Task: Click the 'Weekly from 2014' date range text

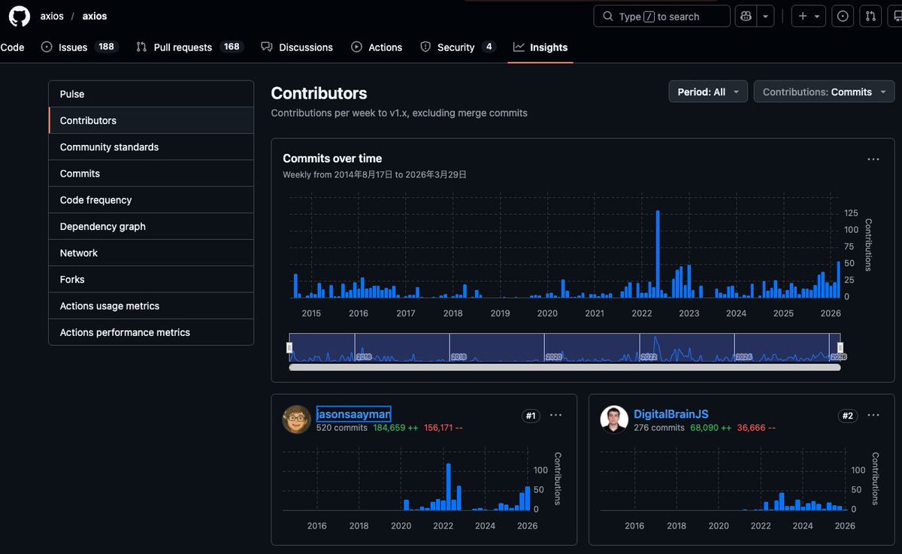Action: coord(374,174)
